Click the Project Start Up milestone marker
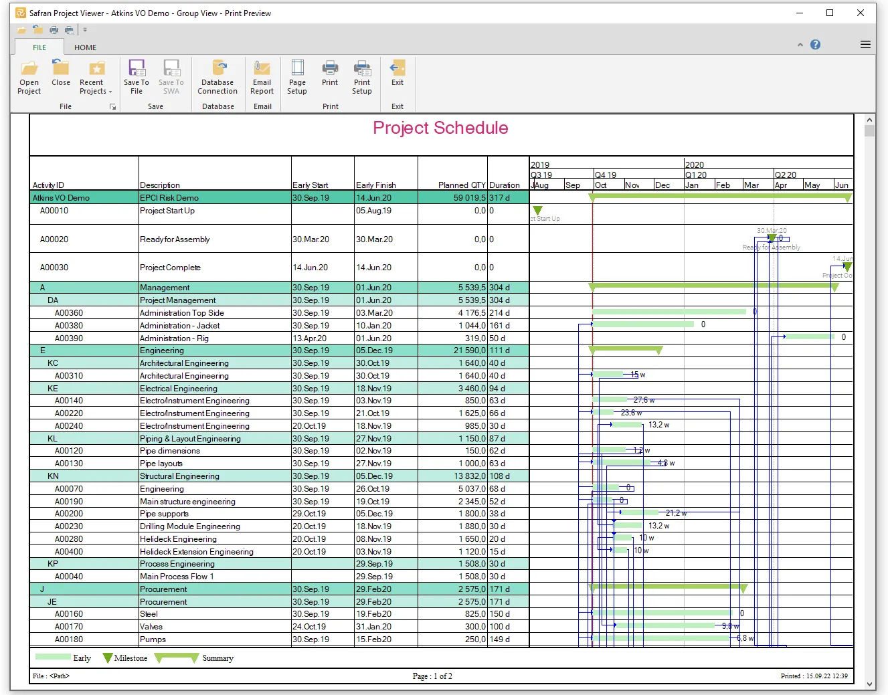888x695 pixels. [537, 210]
